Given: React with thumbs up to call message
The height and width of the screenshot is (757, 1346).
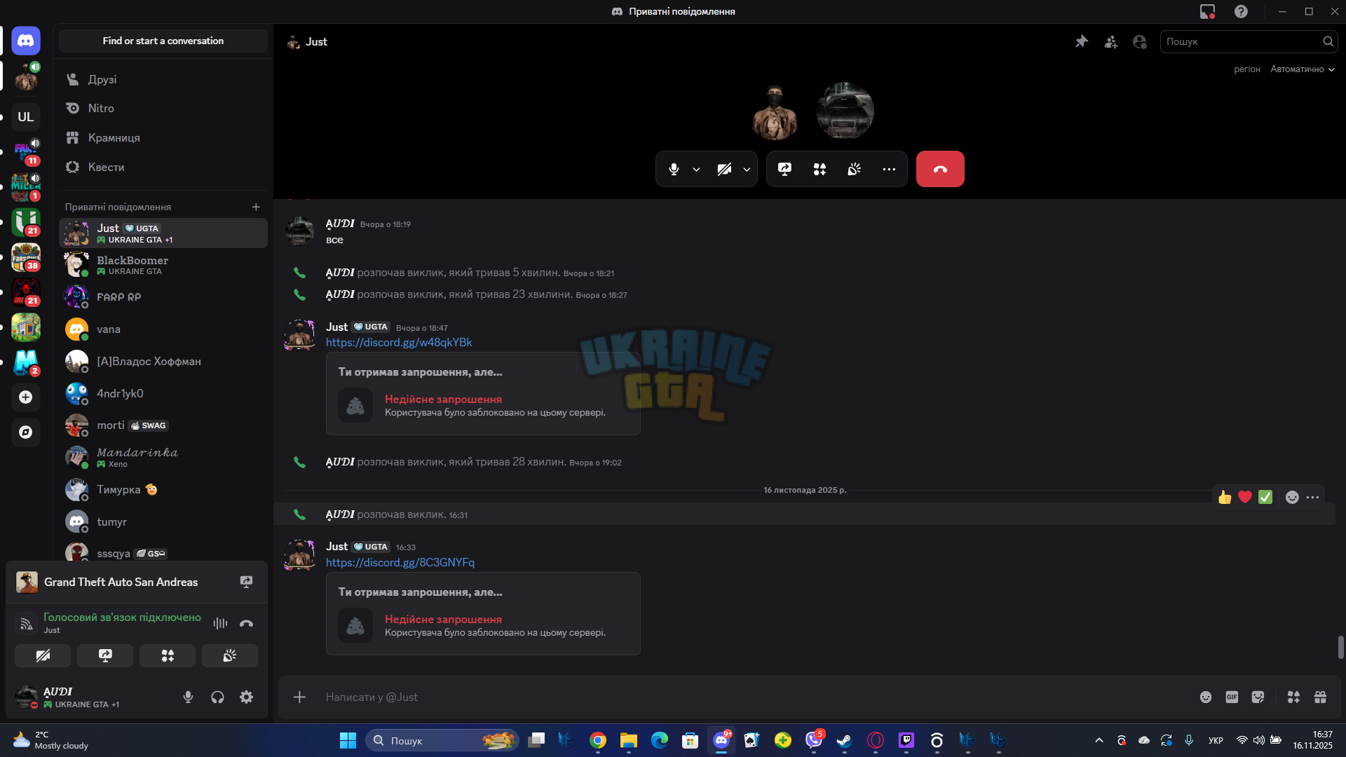Looking at the screenshot, I should (1225, 498).
